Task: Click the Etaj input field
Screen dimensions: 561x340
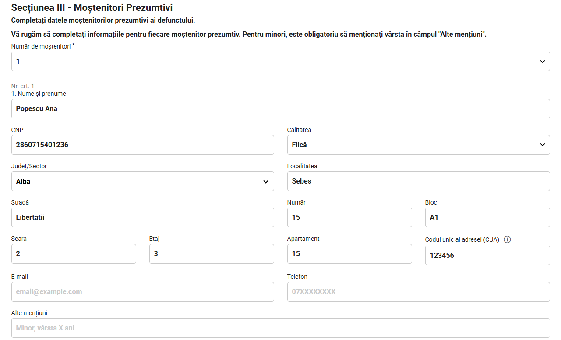Action: [x=212, y=253]
